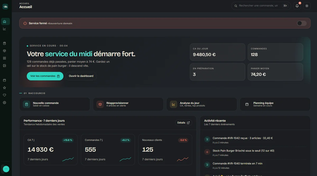Open Réapprovisionner shortcut

[x=128, y=104]
